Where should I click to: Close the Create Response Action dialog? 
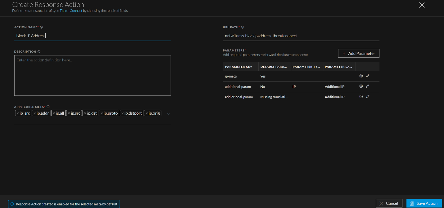422,5
